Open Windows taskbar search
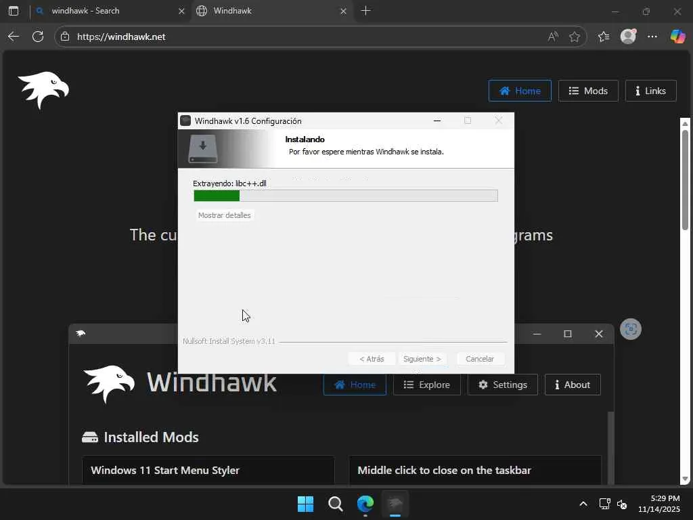693x520 pixels. point(336,504)
